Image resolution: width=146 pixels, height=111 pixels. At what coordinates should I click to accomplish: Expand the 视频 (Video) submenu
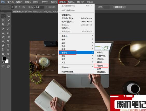76,49
